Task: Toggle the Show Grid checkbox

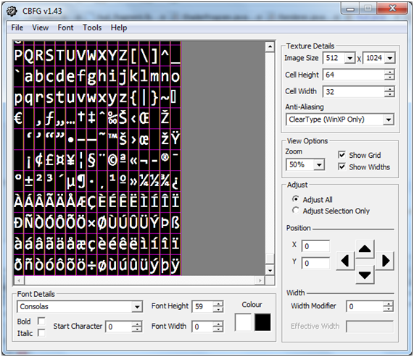Action: [341, 155]
